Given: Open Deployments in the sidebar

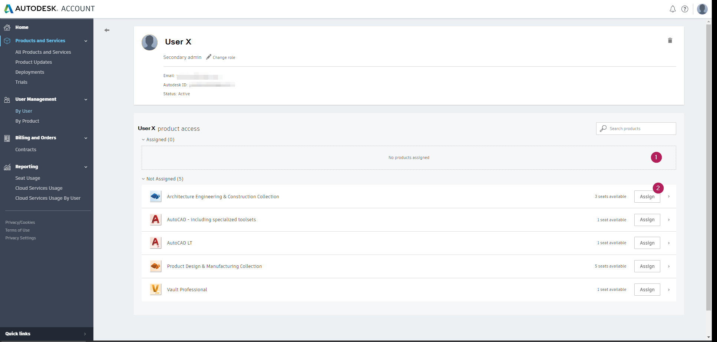Looking at the screenshot, I should click(30, 72).
